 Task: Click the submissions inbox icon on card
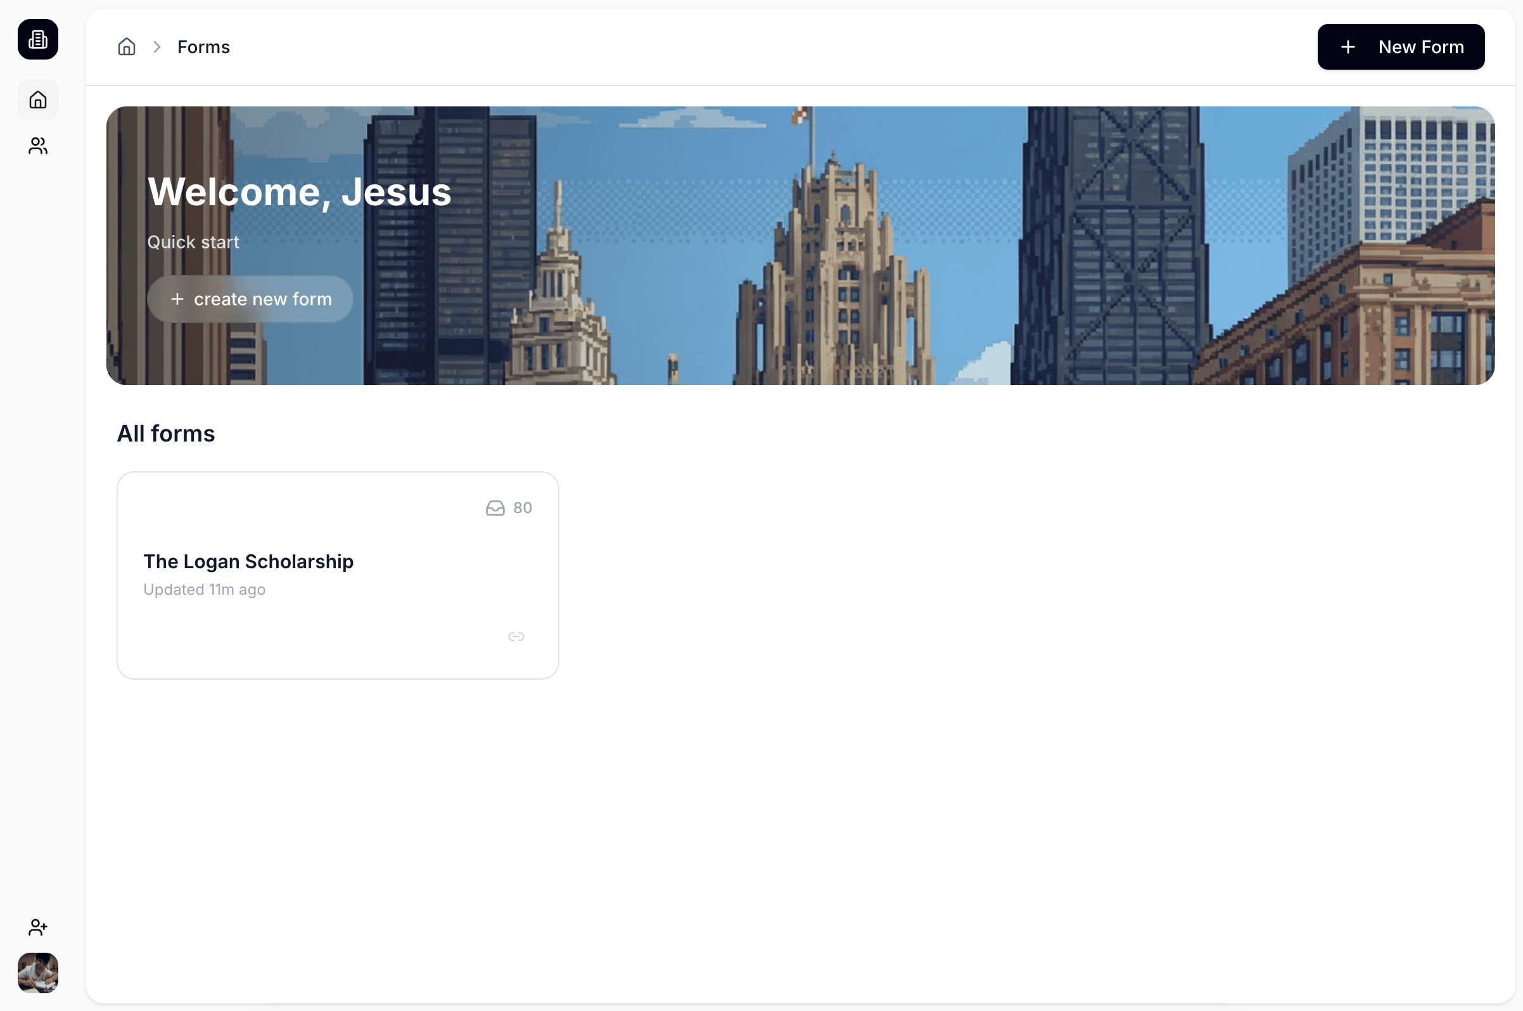point(495,508)
